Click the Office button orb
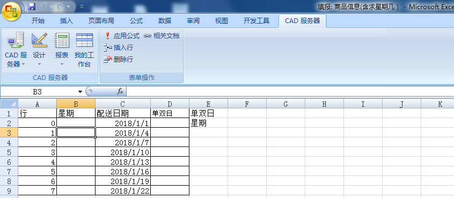The width and height of the screenshot is (454, 198). click(11, 10)
